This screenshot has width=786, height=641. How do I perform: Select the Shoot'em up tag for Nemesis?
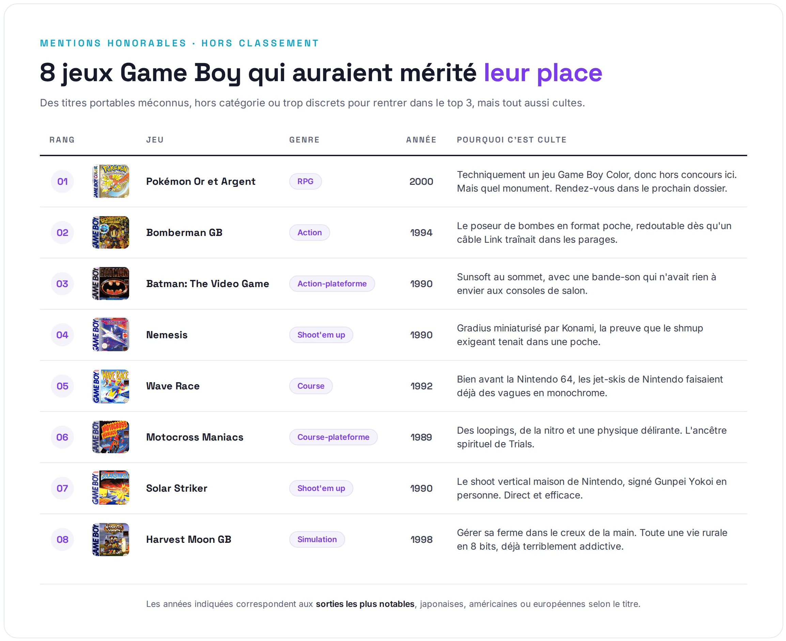321,334
